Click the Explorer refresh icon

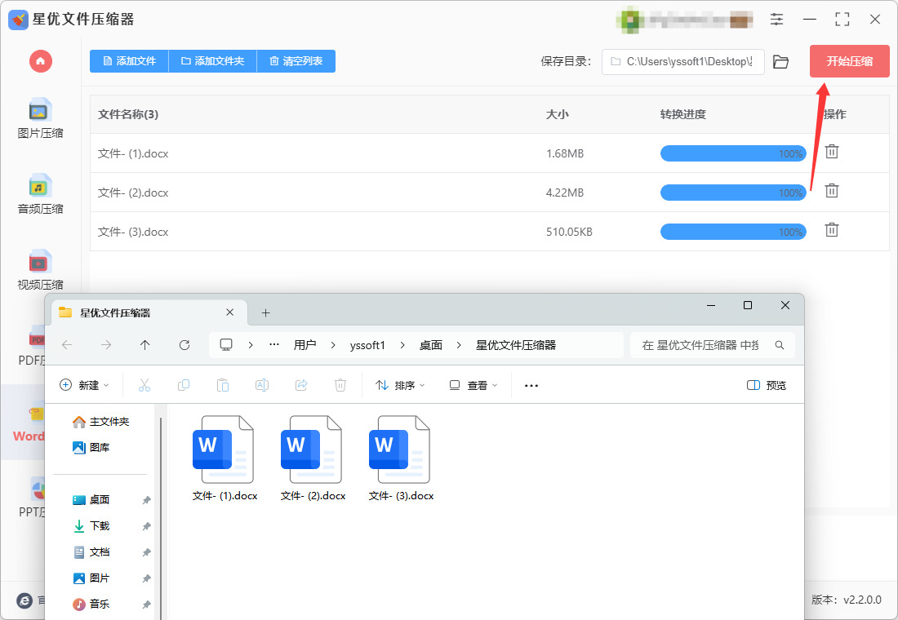click(x=184, y=344)
